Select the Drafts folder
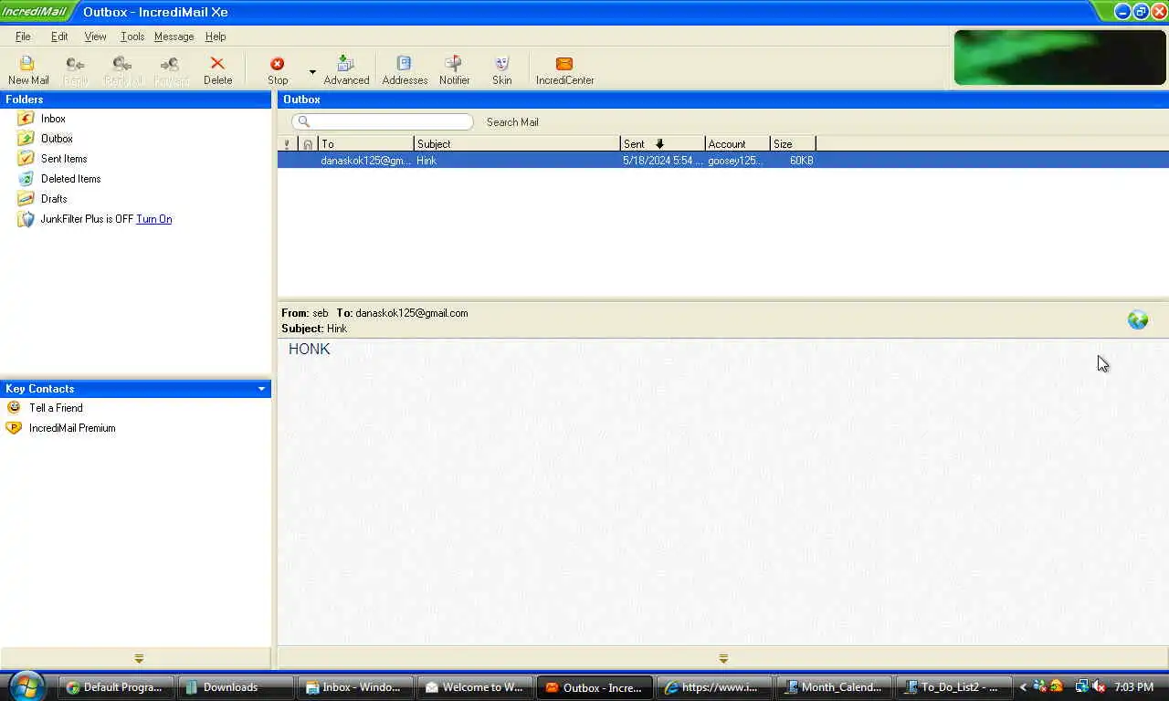This screenshot has width=1169, height=701. (x=54, y=199)
